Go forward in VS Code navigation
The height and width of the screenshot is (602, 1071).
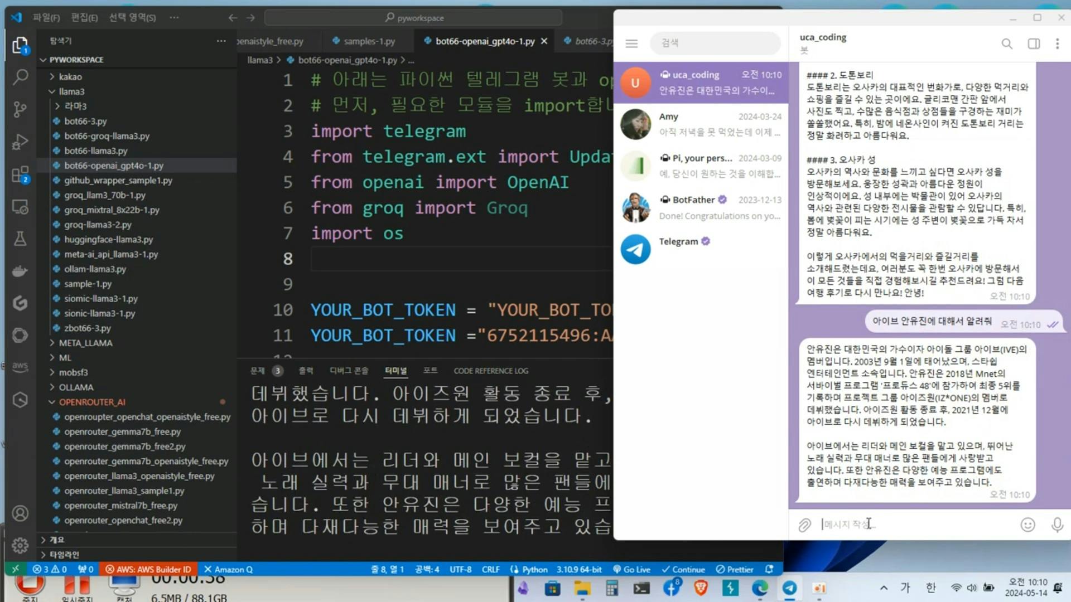(x=251, y=18)
